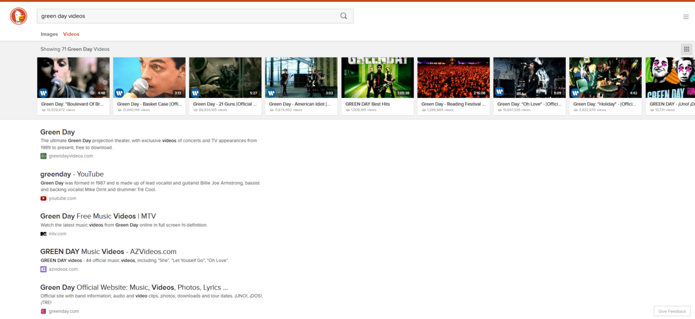This screenshot has width=695, height=319.
Task: Click eye icon beside 13,529,972 views
Action: (43, 110)
